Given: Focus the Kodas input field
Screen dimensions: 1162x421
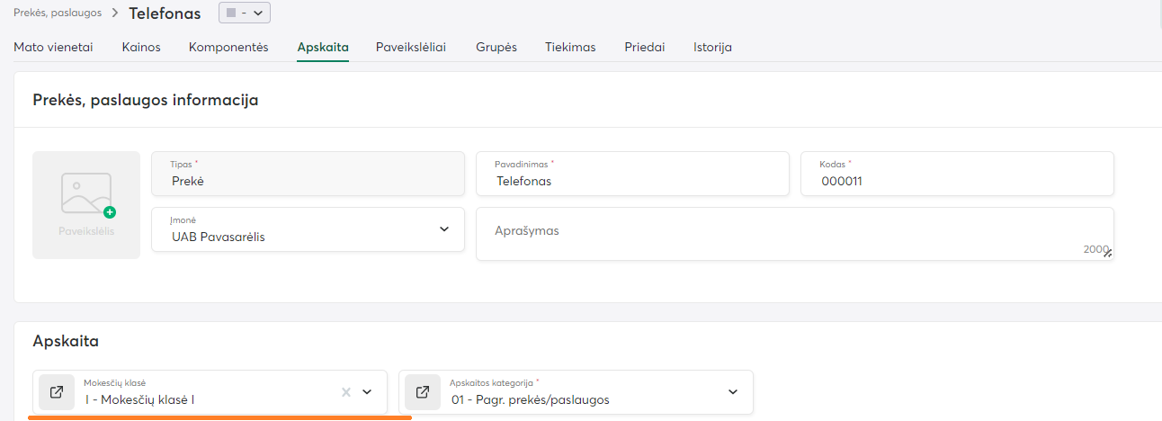Looking at the screenshot, I should point(957,181).
